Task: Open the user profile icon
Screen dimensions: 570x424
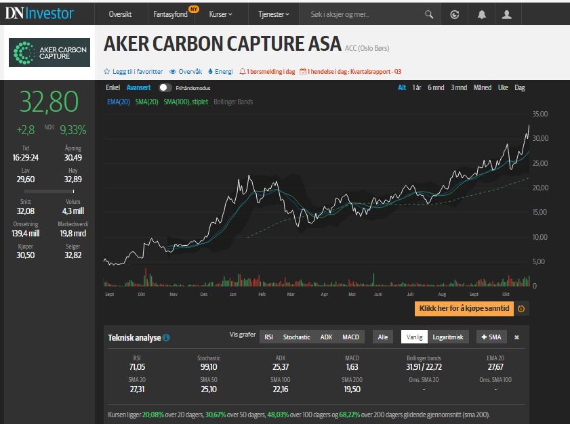Action: (507, 14)
